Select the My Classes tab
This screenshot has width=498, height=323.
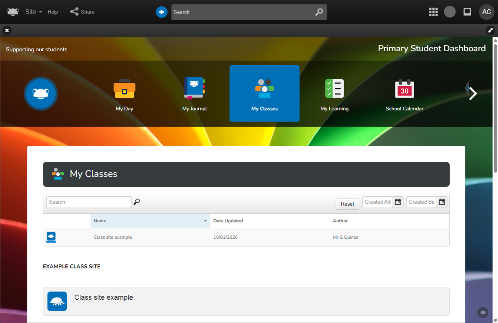click(264, 94)
